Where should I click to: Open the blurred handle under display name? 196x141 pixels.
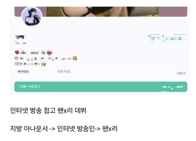tap(21, 43)
